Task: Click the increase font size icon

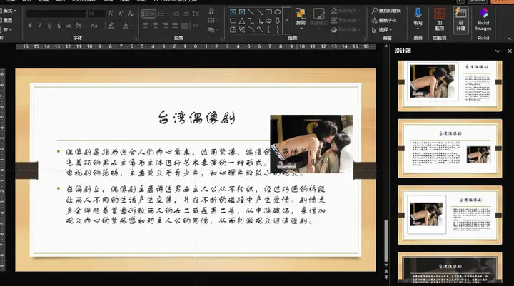Action: point(111,14)
